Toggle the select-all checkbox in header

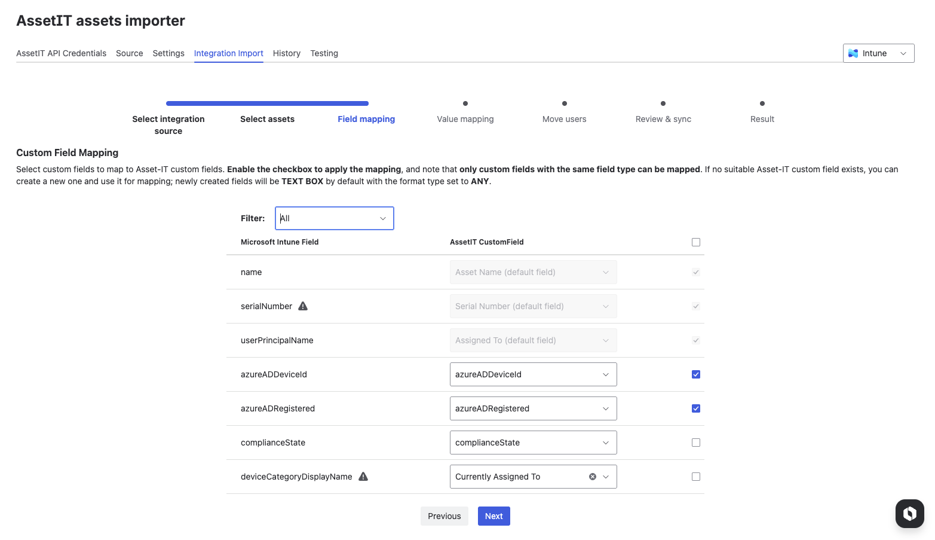tap(696, 242)
